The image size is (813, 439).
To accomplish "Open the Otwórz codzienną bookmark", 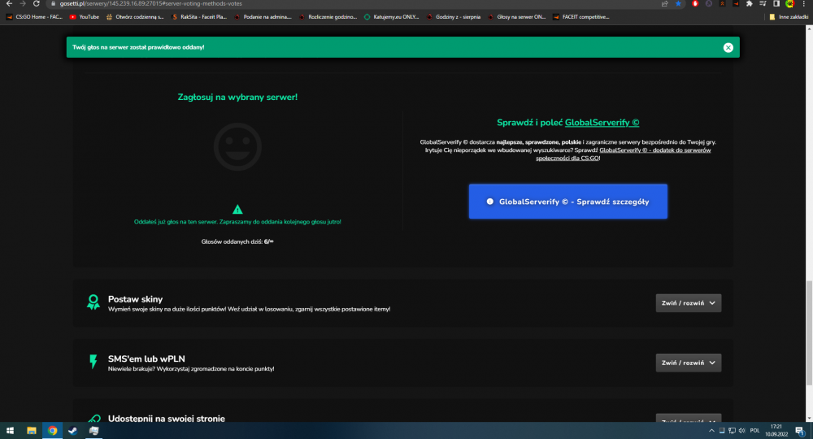I will 135,17.
